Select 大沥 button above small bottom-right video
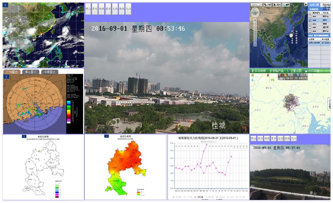The image size is (333, 203). [280, 139]
